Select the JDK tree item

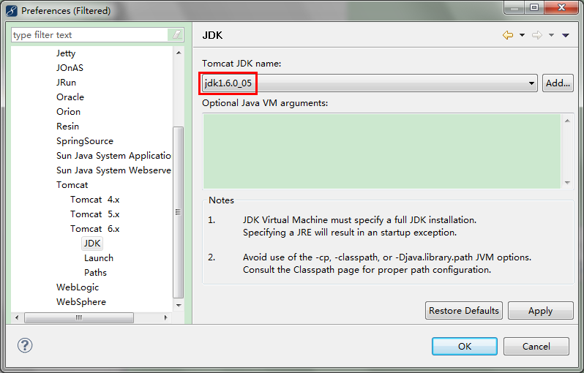pos(92,243)
